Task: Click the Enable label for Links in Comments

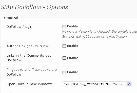Action: click(x=73, y=58)
